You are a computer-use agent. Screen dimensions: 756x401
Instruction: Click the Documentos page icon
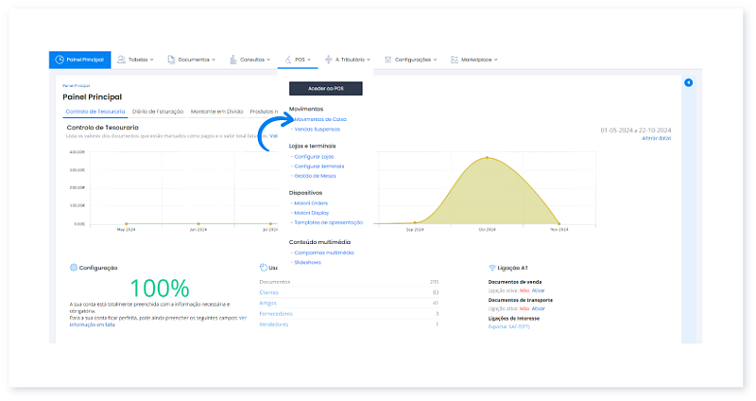coord(171,60)
